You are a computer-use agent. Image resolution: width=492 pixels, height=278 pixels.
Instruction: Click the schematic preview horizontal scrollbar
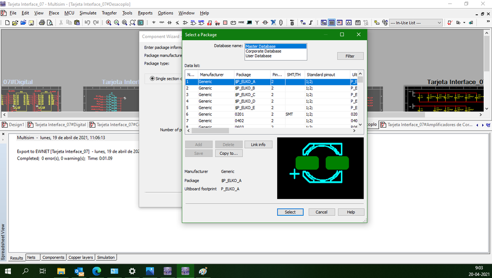click(242, 115)
